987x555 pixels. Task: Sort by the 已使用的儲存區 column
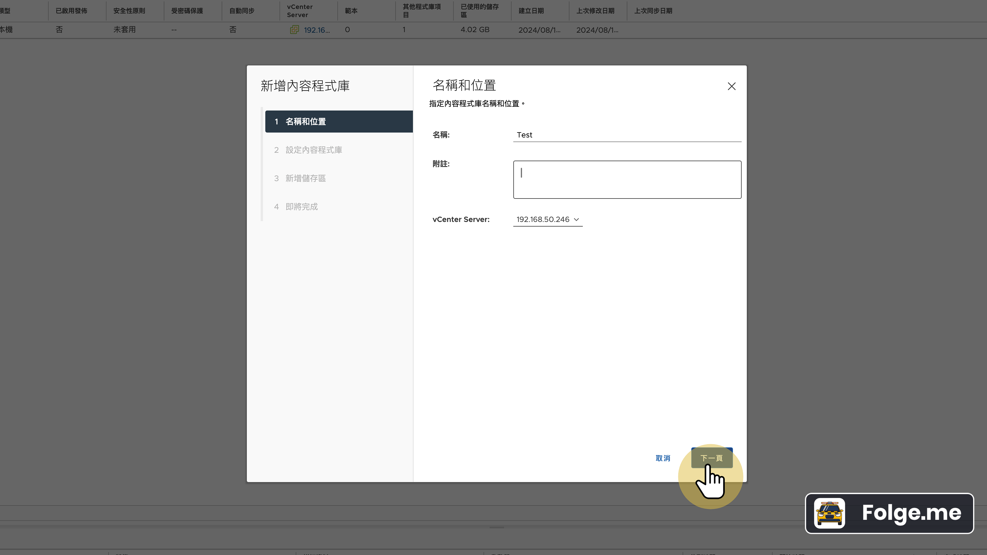pos(479,11)
